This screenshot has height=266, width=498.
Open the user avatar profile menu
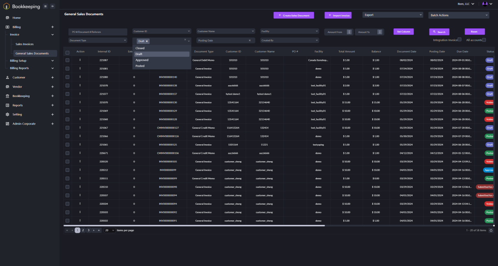[x=485, y=4]
